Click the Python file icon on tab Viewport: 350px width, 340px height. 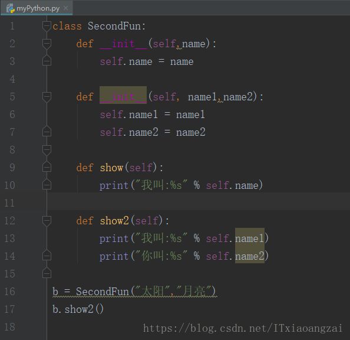tap(10, 8)
